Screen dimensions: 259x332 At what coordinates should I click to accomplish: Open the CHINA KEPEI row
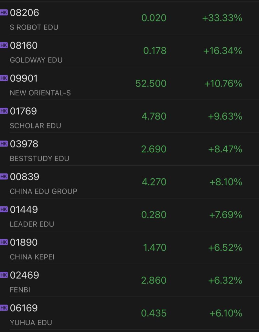point(32,257)
